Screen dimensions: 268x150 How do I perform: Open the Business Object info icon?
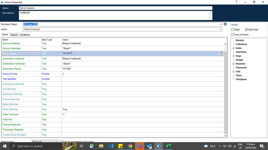225,24
